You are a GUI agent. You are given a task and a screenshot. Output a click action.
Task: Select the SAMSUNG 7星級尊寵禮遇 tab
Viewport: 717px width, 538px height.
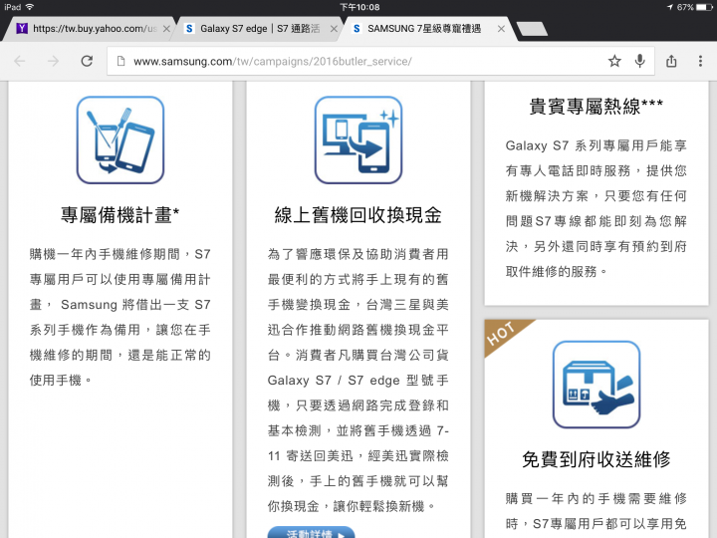click(x=427, y=28)
